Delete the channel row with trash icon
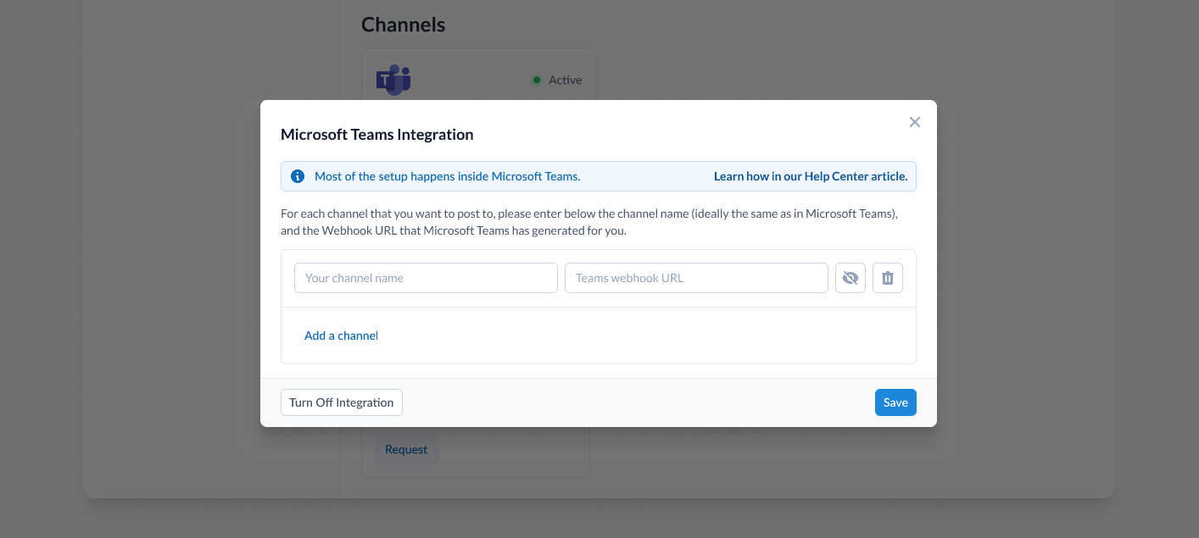1199x538 pixels. 888,278
